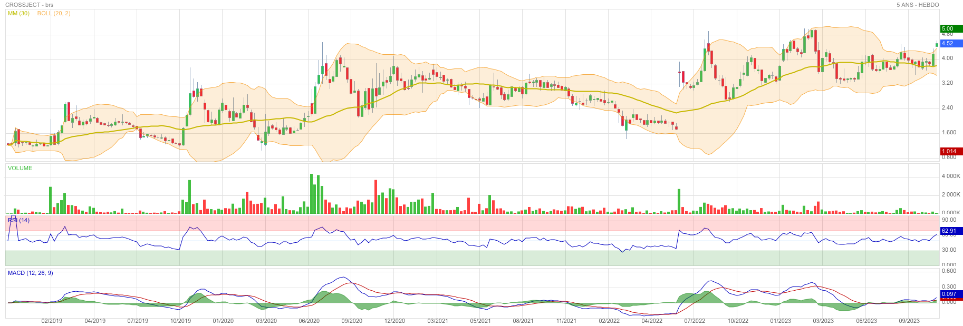The width and height of the screenshot is (963, 326).
Task: Click the 08/2021 date axis label
Action: (523, 321)
